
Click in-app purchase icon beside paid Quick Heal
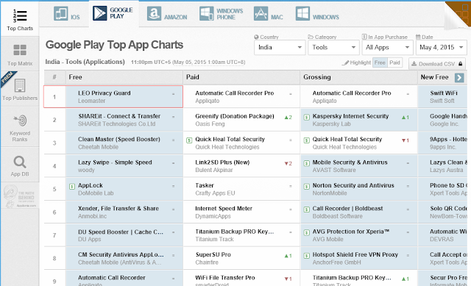(x=189, y=140)
